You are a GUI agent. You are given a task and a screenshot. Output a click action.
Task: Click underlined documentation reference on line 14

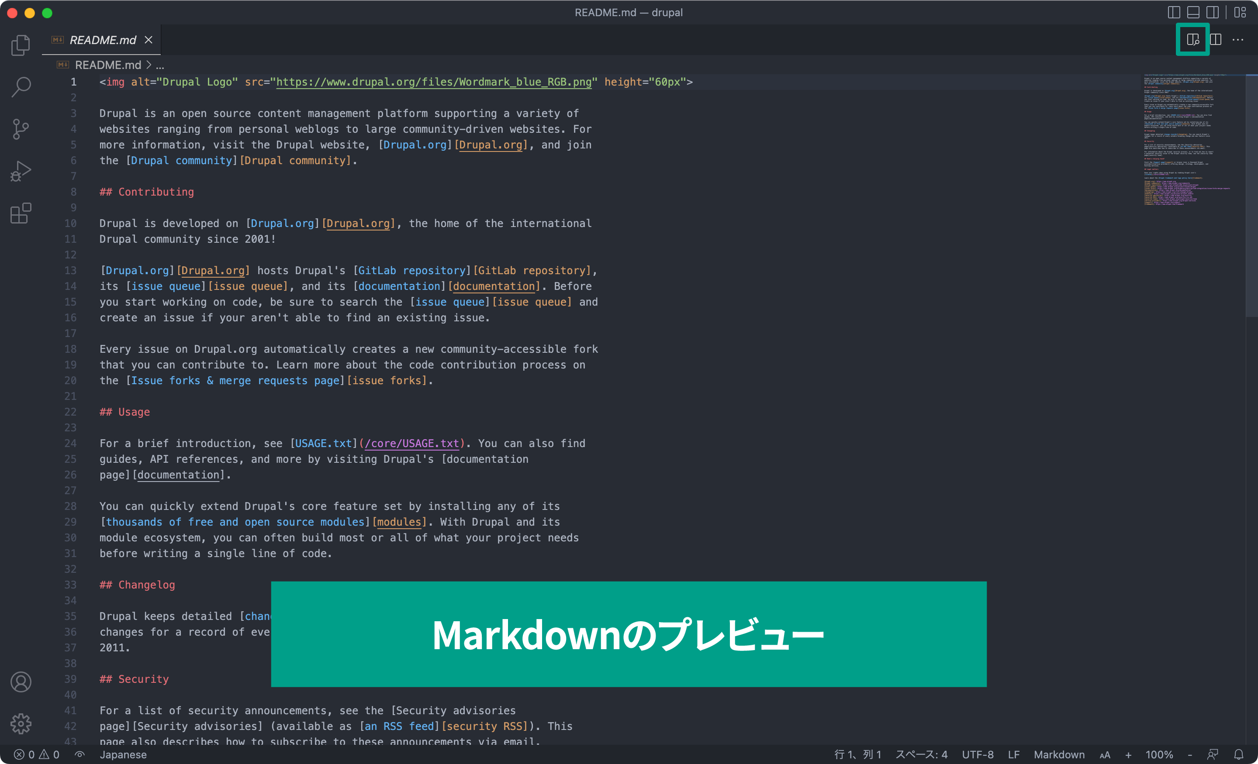tap(494, 286)
